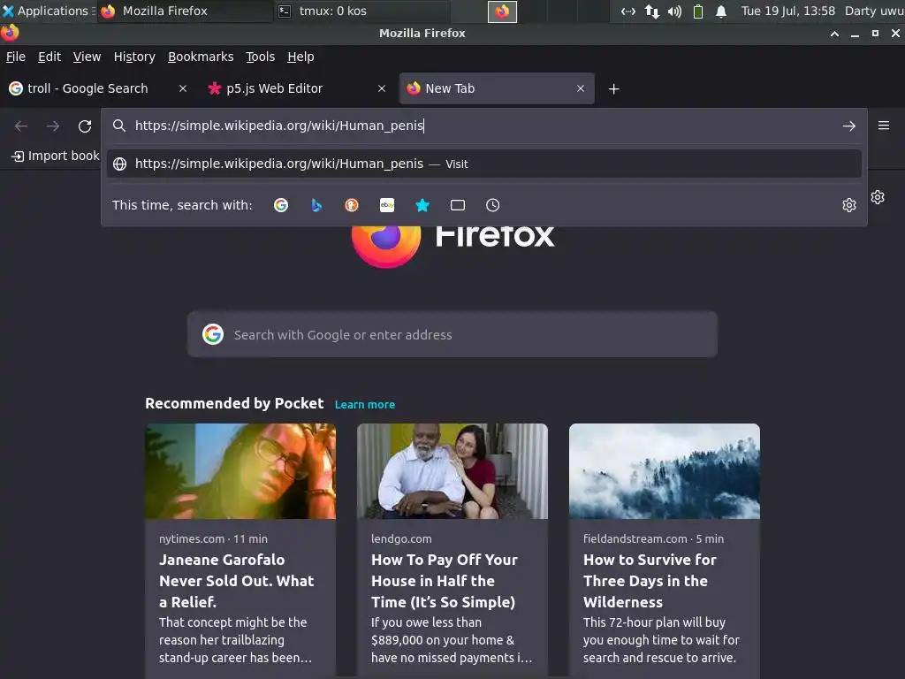Open the Edit menu
Screen dimensions: 905x679
coord(49,57)
